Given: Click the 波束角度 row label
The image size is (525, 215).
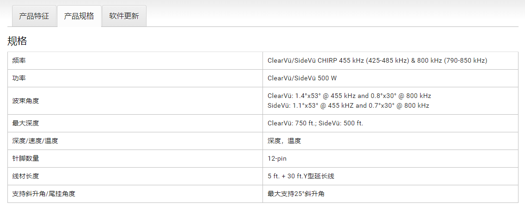Looking at the screenshot, I should tap(26, 101).
